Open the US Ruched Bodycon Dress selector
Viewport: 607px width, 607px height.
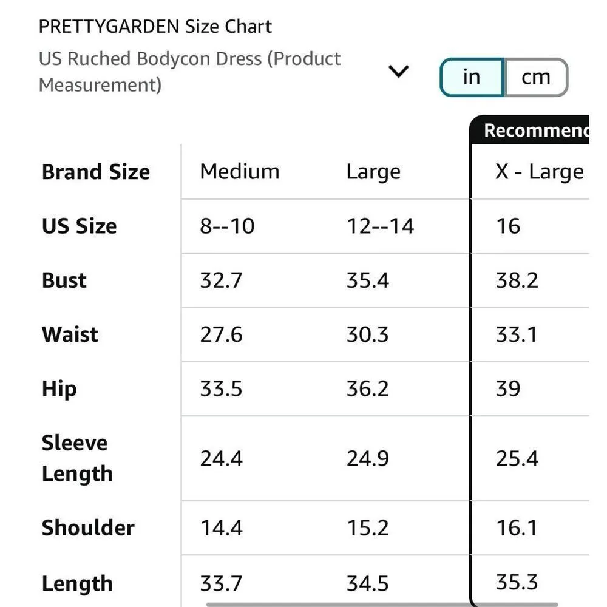pos(190,72)
